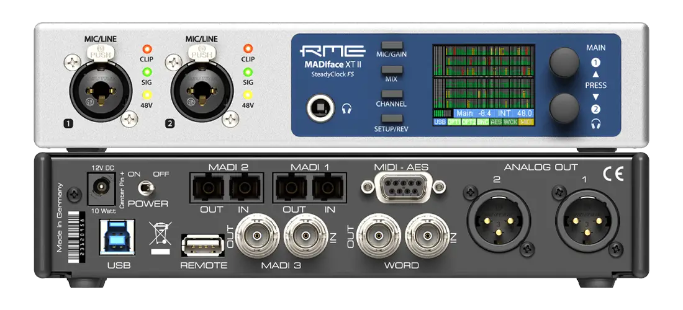Click the red CLIP LED of channel 1
The image size is (683, 310).
point(147,49)
